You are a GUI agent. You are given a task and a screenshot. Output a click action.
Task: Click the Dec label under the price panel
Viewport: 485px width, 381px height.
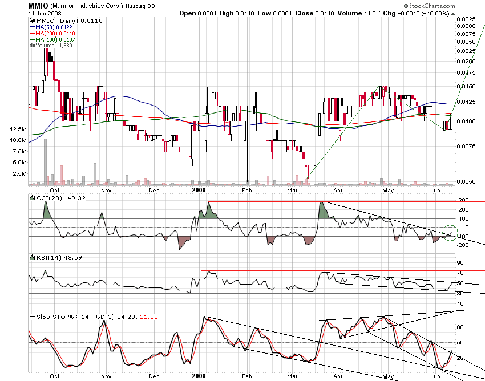[x=155, y=190]
